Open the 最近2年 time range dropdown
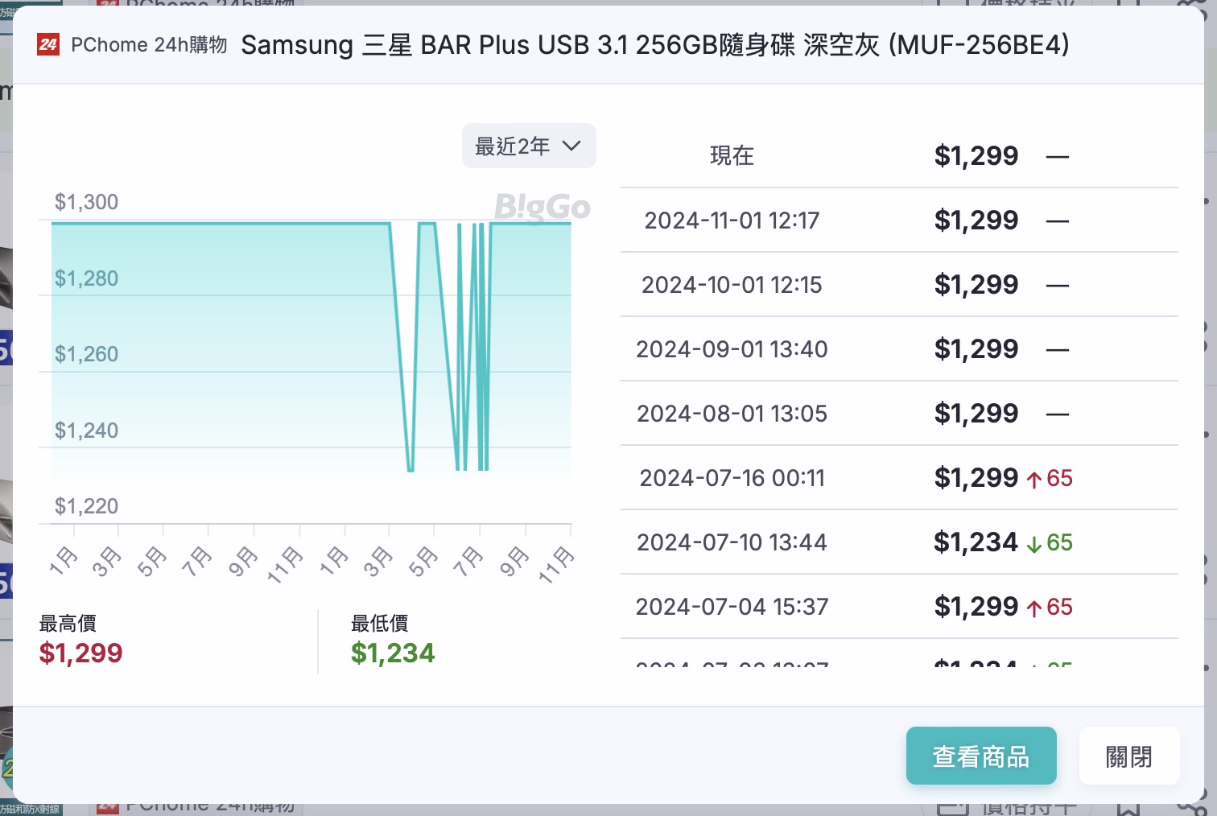The width and height of the screenshot is (1217, 816). pos(528,146)
